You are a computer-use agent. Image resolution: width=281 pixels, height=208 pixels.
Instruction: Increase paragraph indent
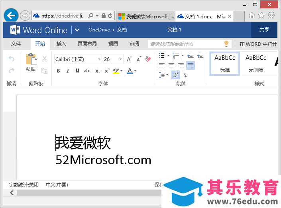point(200,56)
